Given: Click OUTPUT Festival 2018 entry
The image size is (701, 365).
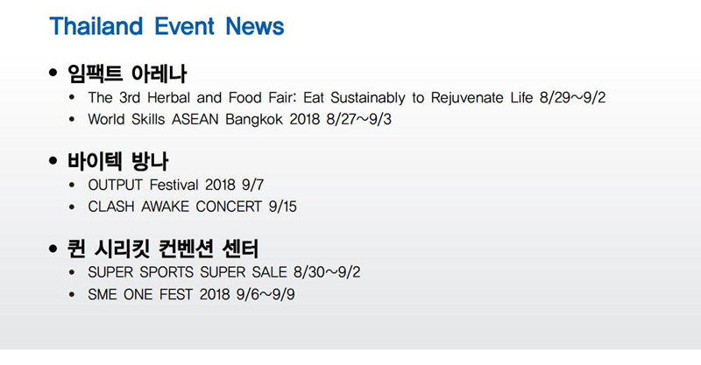Looking at the screenshot, I should (x=176, y=185).
